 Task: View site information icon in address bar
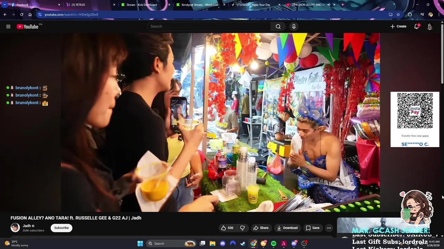(40, 15)
